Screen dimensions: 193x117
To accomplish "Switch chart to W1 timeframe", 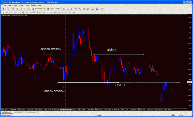I will pyautogui.click(x=70, y=12).
